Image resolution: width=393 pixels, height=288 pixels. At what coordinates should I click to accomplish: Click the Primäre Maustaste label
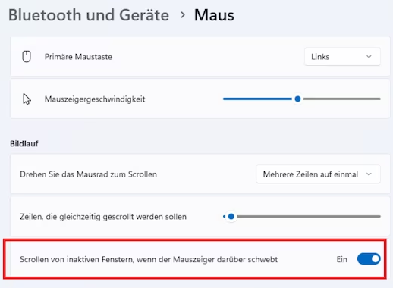pyautogui.click(x=78, y=57)
